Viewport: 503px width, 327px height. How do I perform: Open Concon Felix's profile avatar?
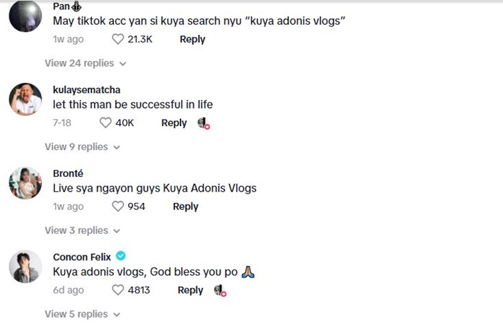[x=25, y=267]
